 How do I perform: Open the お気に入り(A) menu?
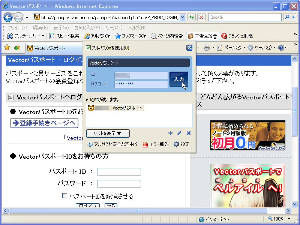(x=87, y=27)
